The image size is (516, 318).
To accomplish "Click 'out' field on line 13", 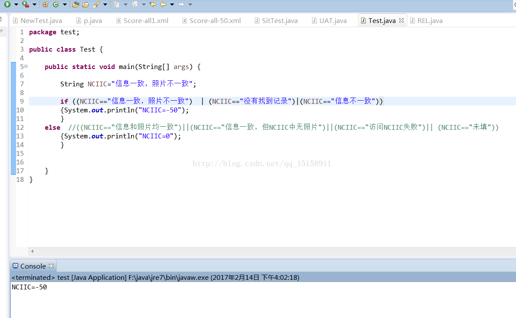I will pyautogui.click(x=97, y=136).
